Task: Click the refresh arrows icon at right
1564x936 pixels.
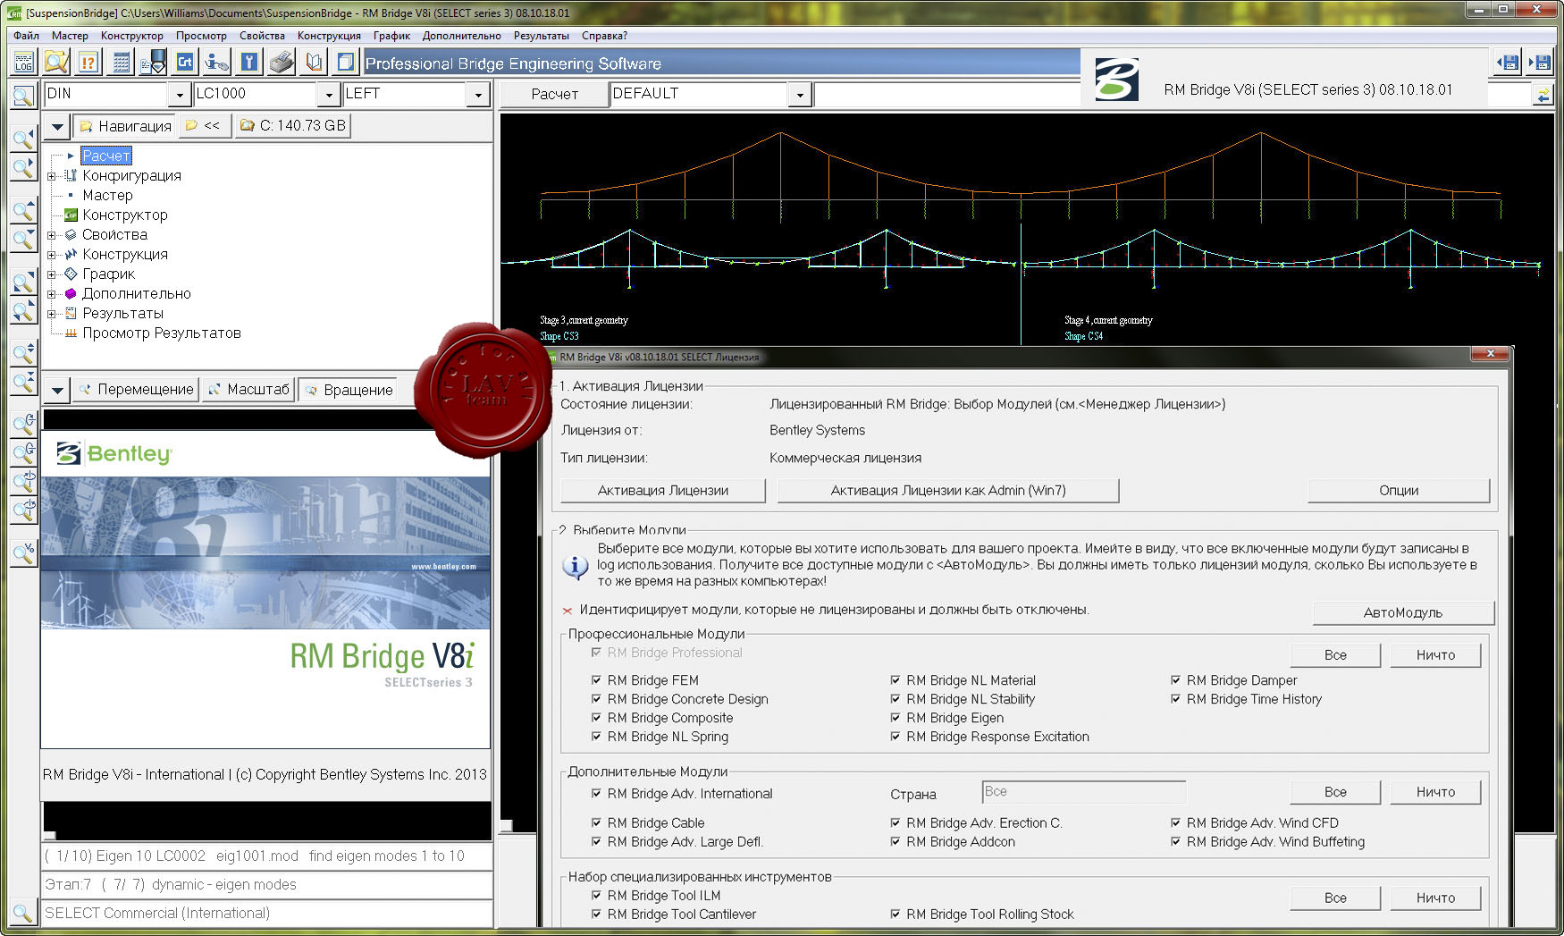Action: coord(1543,95)
